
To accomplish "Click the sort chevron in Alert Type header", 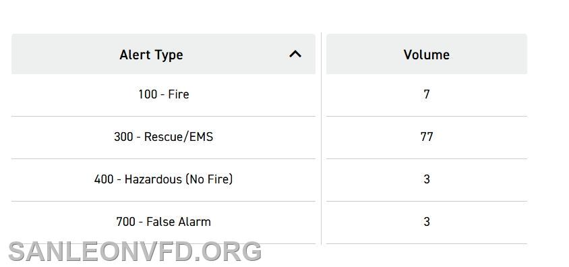I will 295,54.
